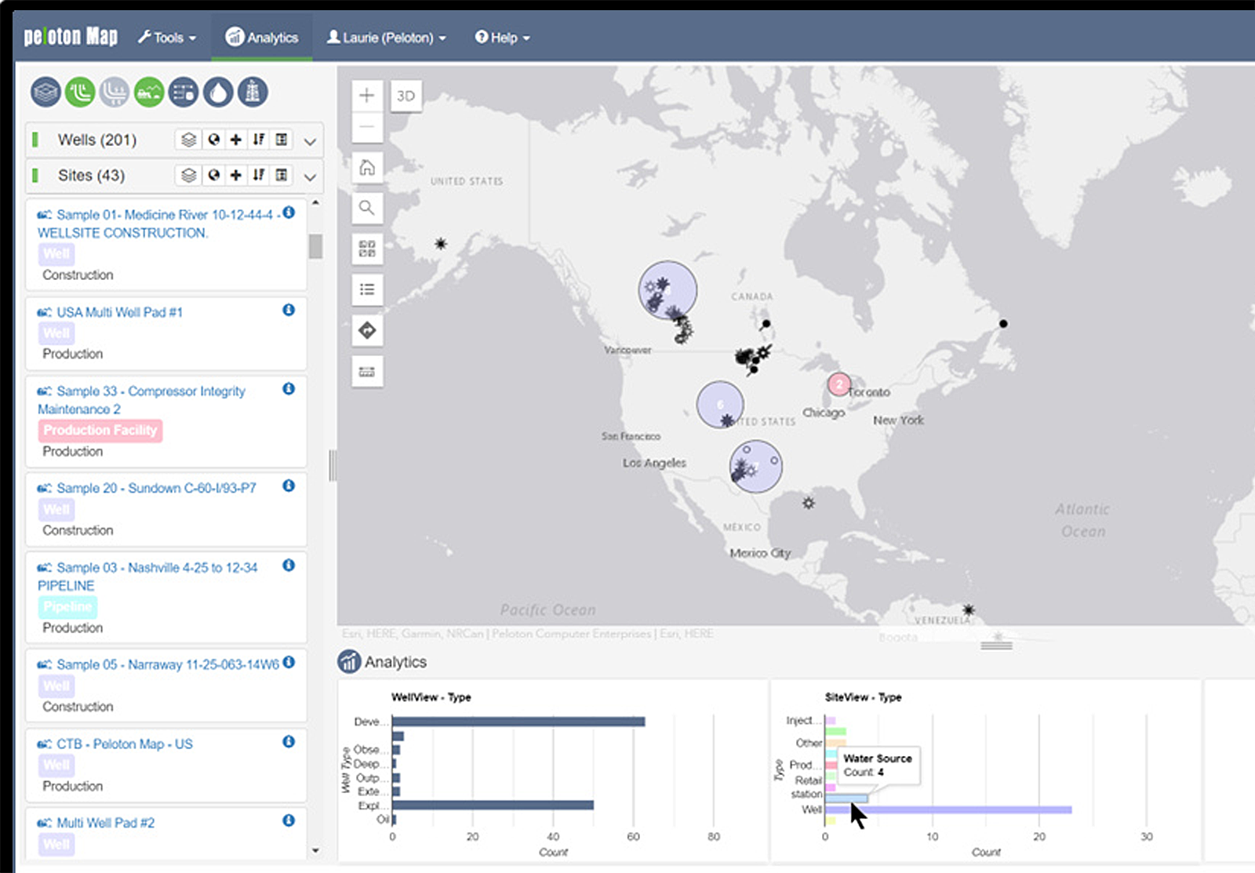The width and height of the screenshot is (1255, 873).
Task: Click the oil drop round icon
Action: tap(218, 93)
